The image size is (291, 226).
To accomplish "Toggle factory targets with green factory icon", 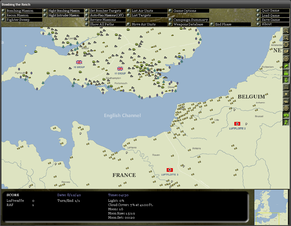I will click(x=286, y=73).
